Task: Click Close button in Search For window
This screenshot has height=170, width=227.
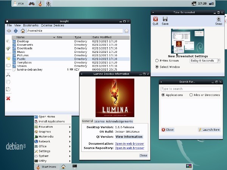Action: click(168, 130)
